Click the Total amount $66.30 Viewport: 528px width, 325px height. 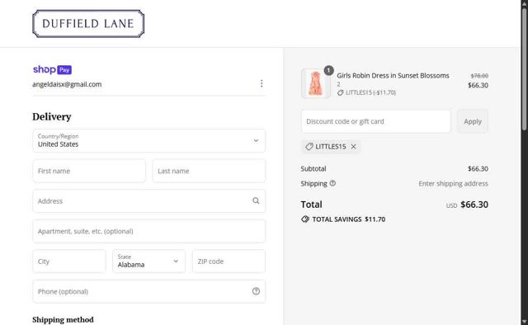tap(474, 205)
